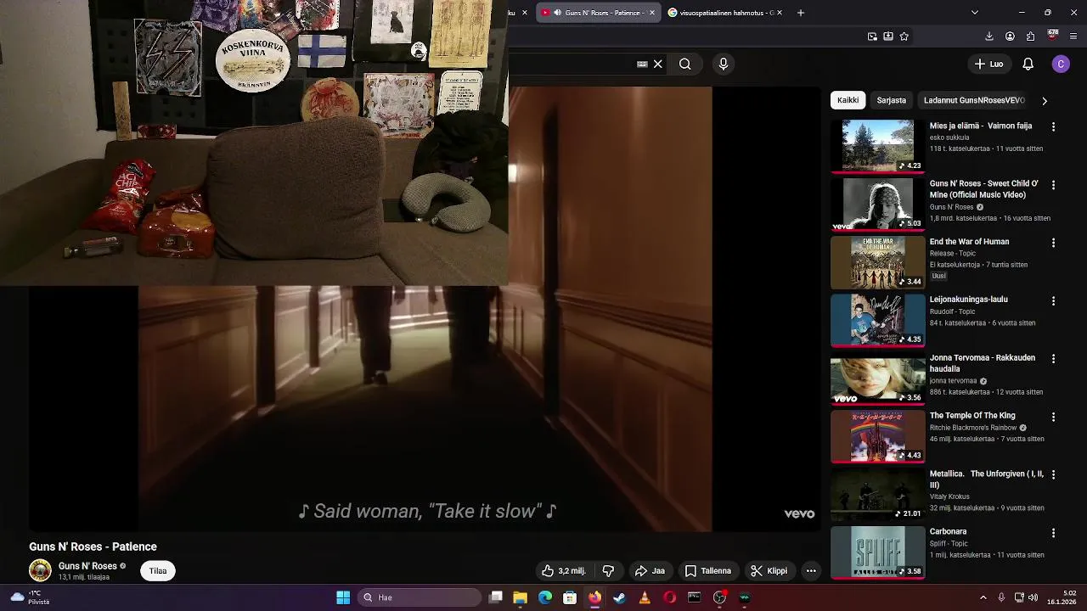This screenshot has height=611, width=1087.
Task: Click the taskbar Hae search box
Action: (x=419, y=597)
